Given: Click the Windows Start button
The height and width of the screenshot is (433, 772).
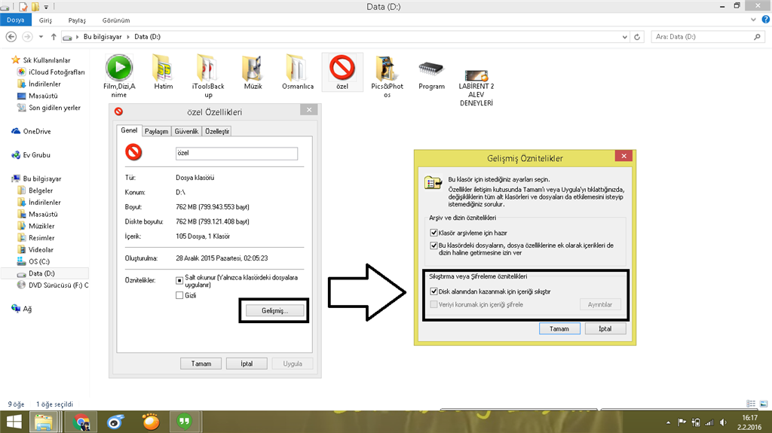Looking at the screenshot, I should pyautogui.click(x=14, y=422).
